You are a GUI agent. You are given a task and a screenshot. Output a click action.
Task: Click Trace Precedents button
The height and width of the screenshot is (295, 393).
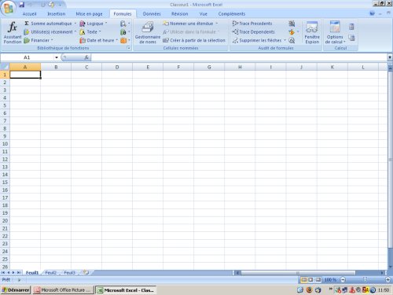[252, 24]
